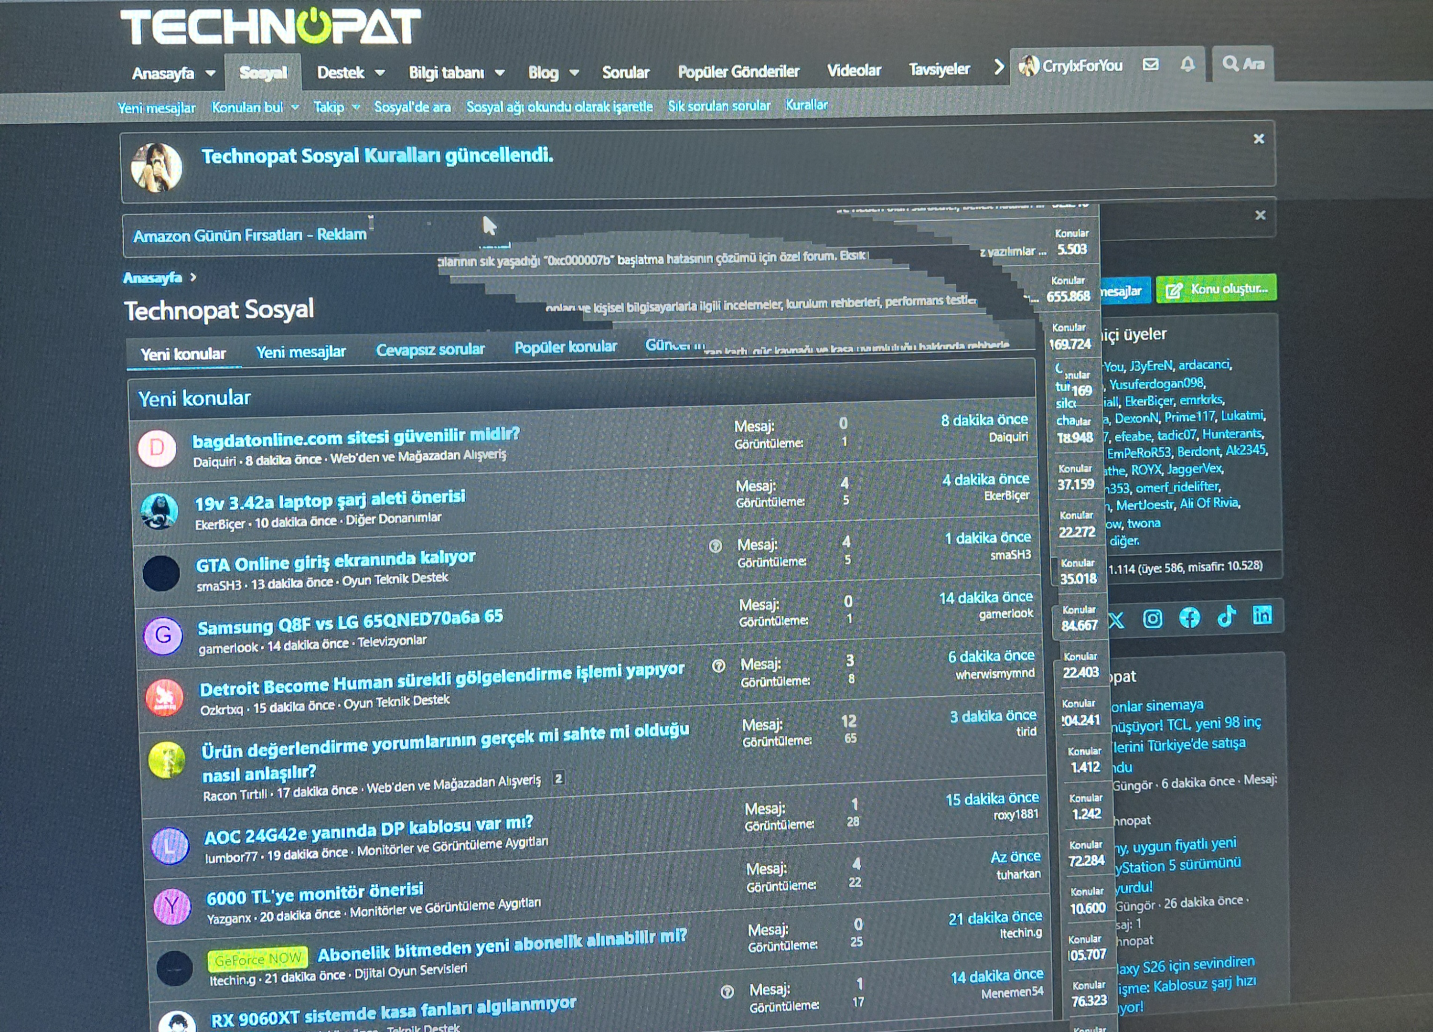Click gamerlook's avatar in the Samsung Q8F thread
Screen dimensions: 1433x1032
pyautogui.click(x=163, y=635)
